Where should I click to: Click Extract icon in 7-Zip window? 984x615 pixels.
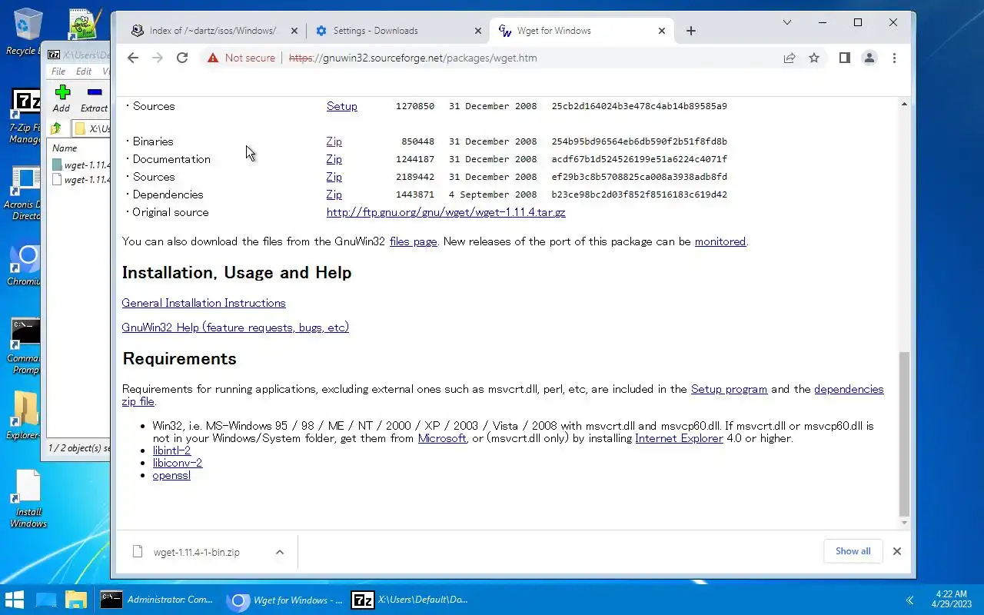coord(95,98)
